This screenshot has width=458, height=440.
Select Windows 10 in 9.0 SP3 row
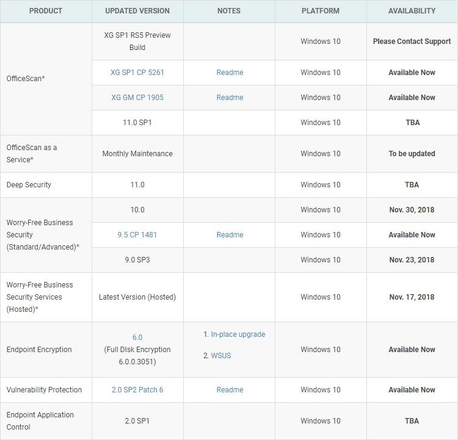tap(321, 260)
